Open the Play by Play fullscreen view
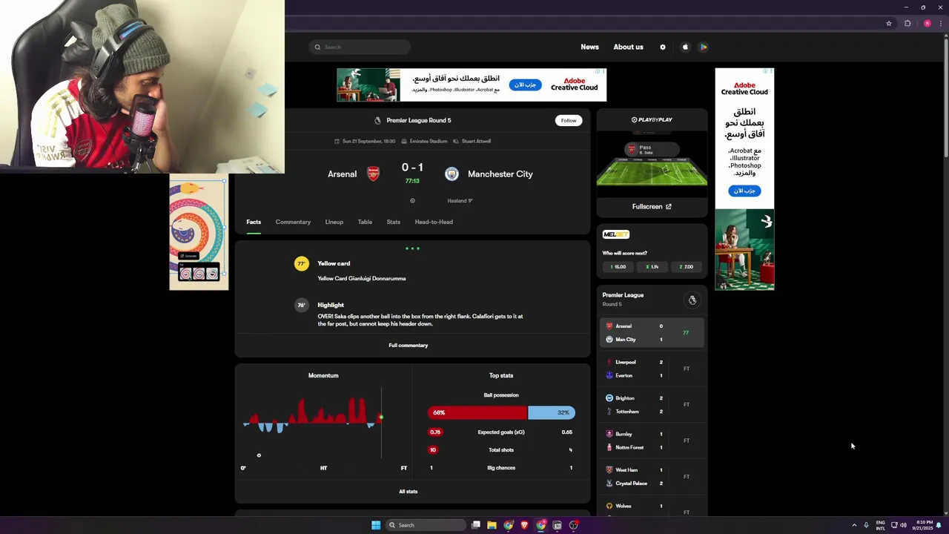Screen dimensions: 949x534 tap(652, 206)
